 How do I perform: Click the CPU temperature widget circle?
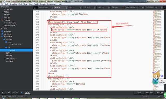(x=155, y=81)
